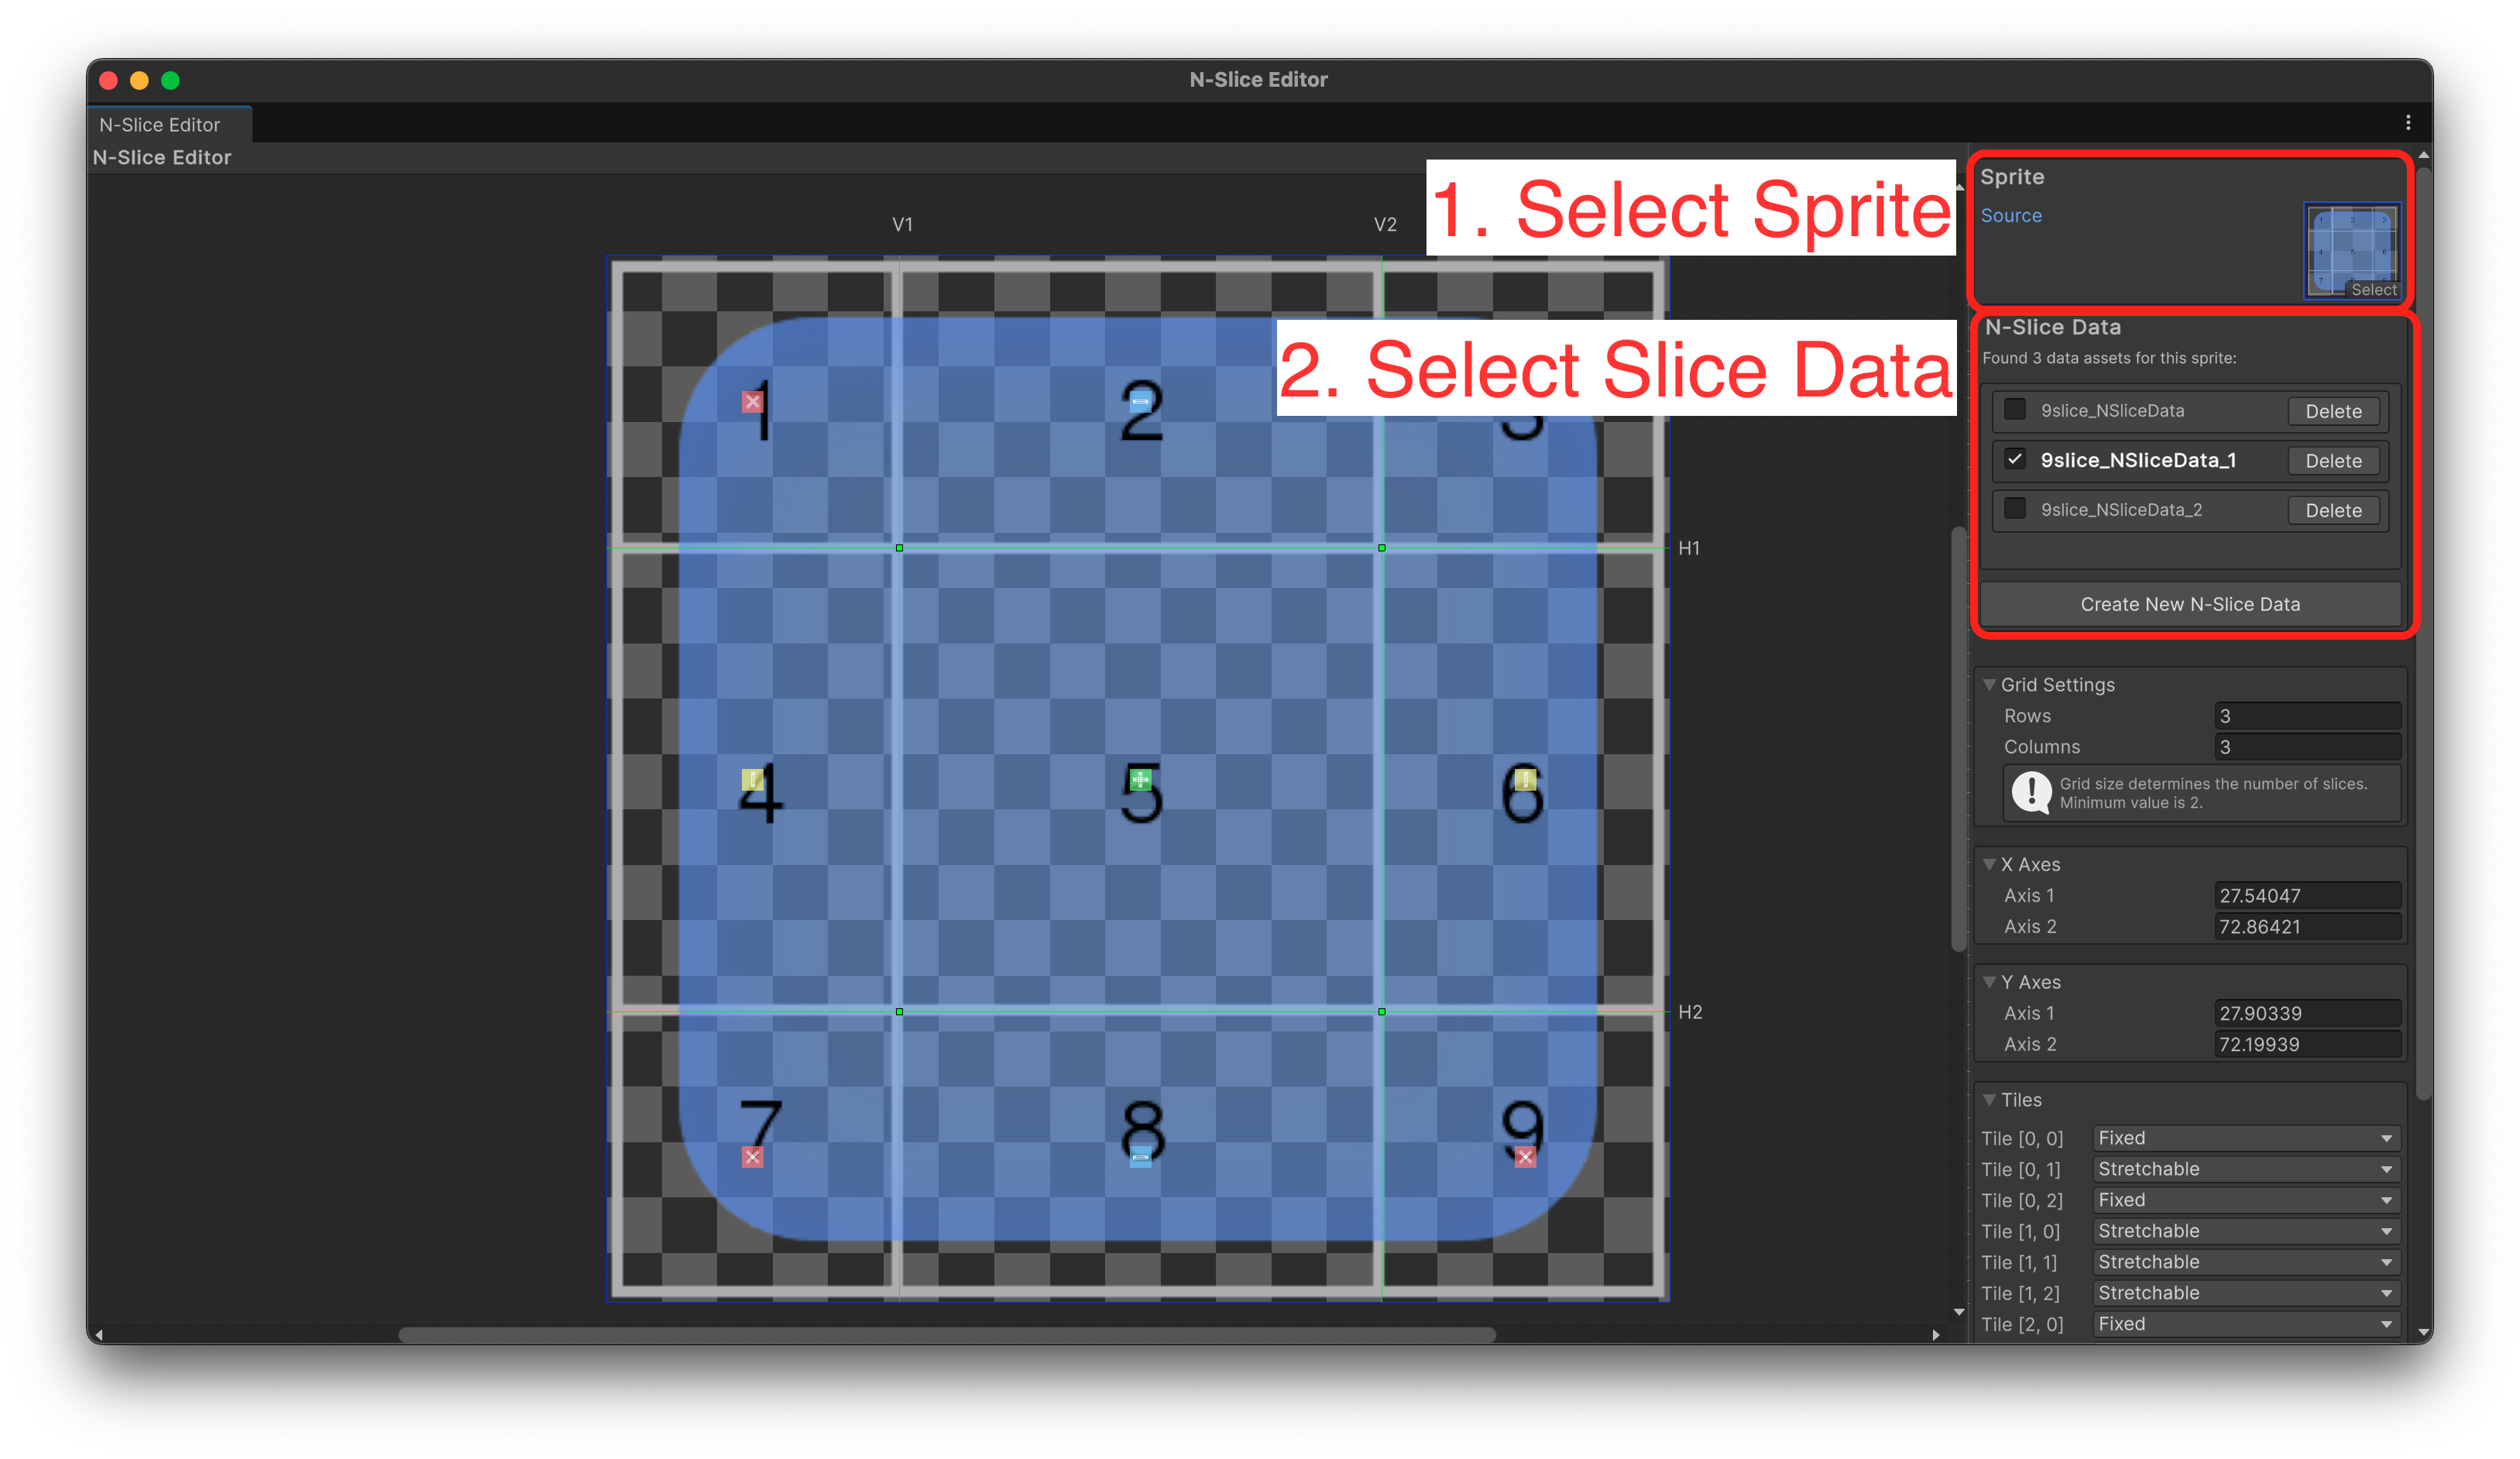Click the green plus marker on tile 5

coord(1140,779)
